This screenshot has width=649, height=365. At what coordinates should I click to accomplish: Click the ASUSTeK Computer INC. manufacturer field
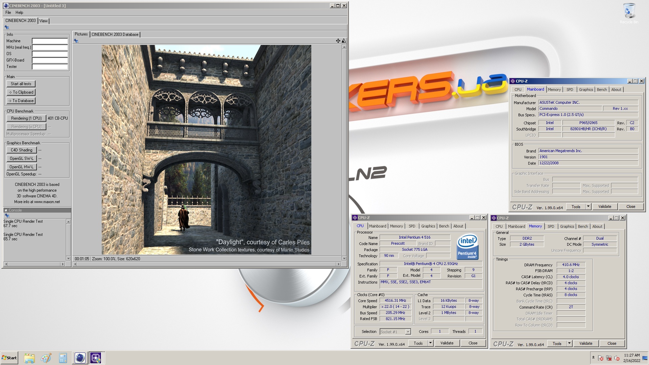[x=588, y=102]
